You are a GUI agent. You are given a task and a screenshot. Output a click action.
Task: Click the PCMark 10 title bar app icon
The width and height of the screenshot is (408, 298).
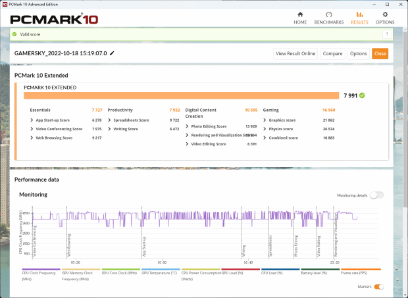click(5, 5)
